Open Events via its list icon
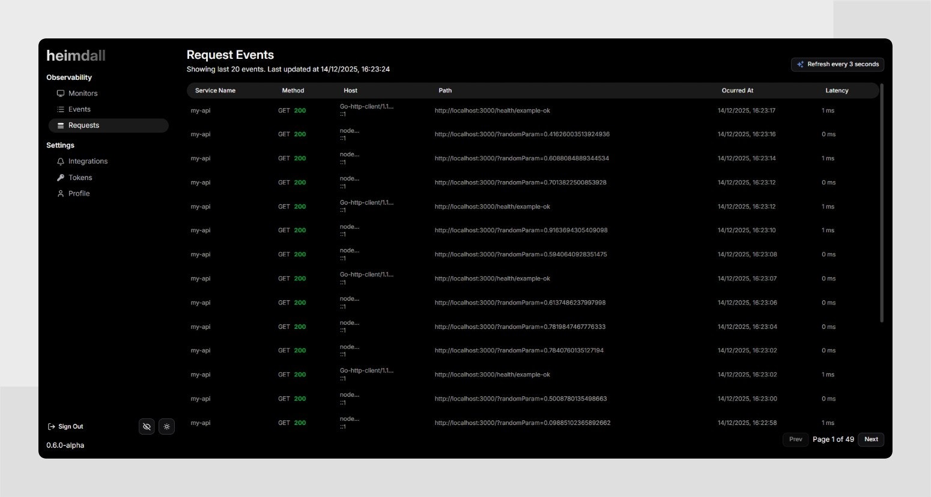The width and height of the screenshot is (931, 497). point(60,109)
